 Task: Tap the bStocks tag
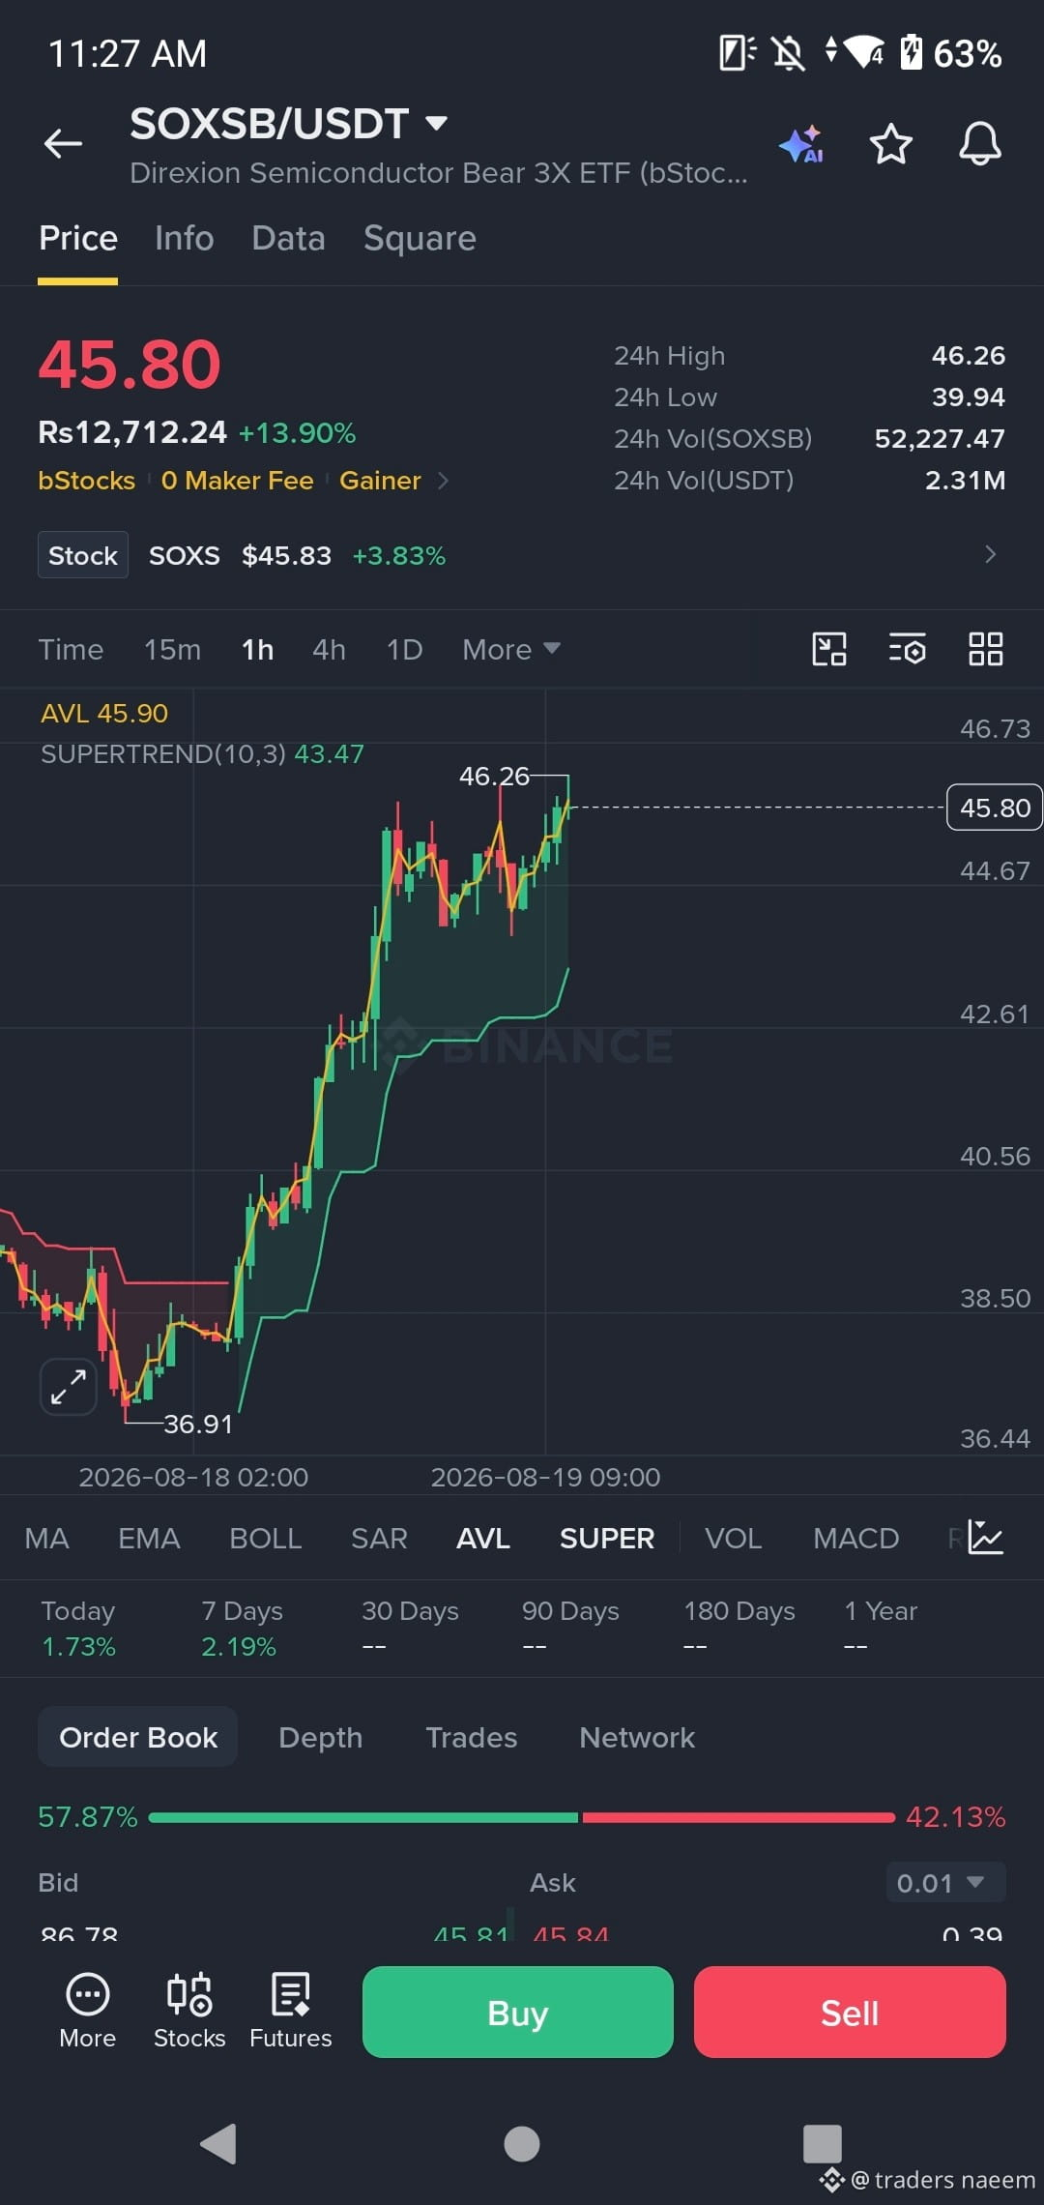coord(87,481)
